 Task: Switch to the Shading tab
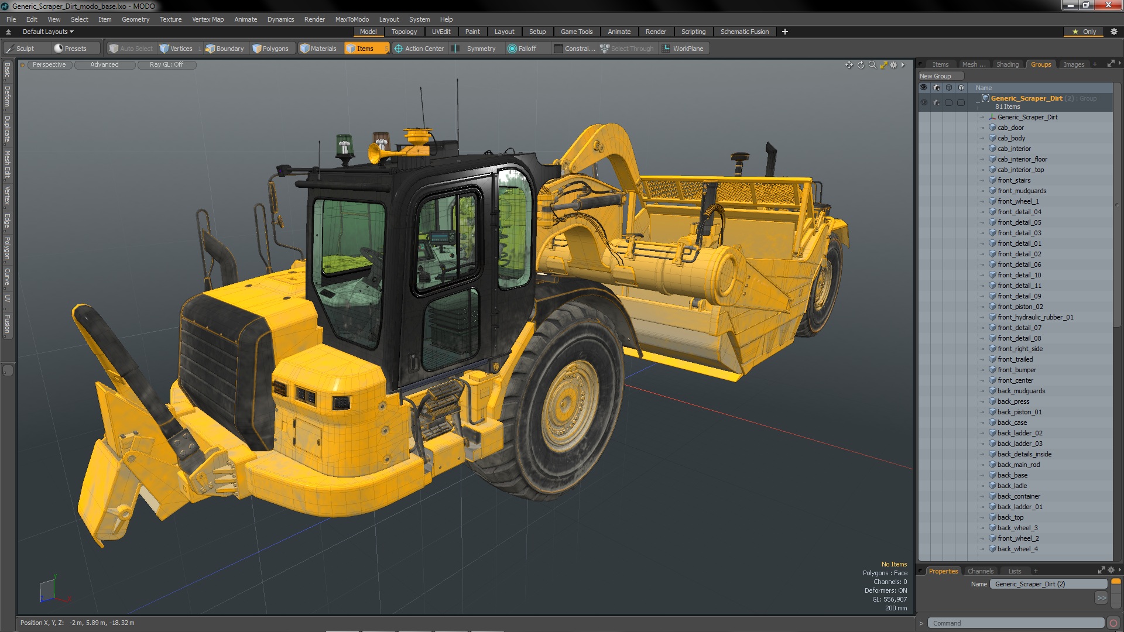pyautogui.click(x=1007, y=64)
